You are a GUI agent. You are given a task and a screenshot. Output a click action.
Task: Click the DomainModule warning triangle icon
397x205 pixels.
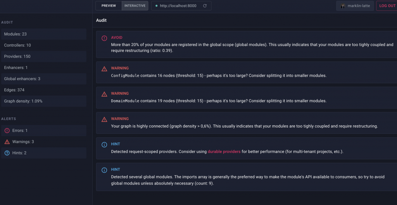tap(104, 94)
